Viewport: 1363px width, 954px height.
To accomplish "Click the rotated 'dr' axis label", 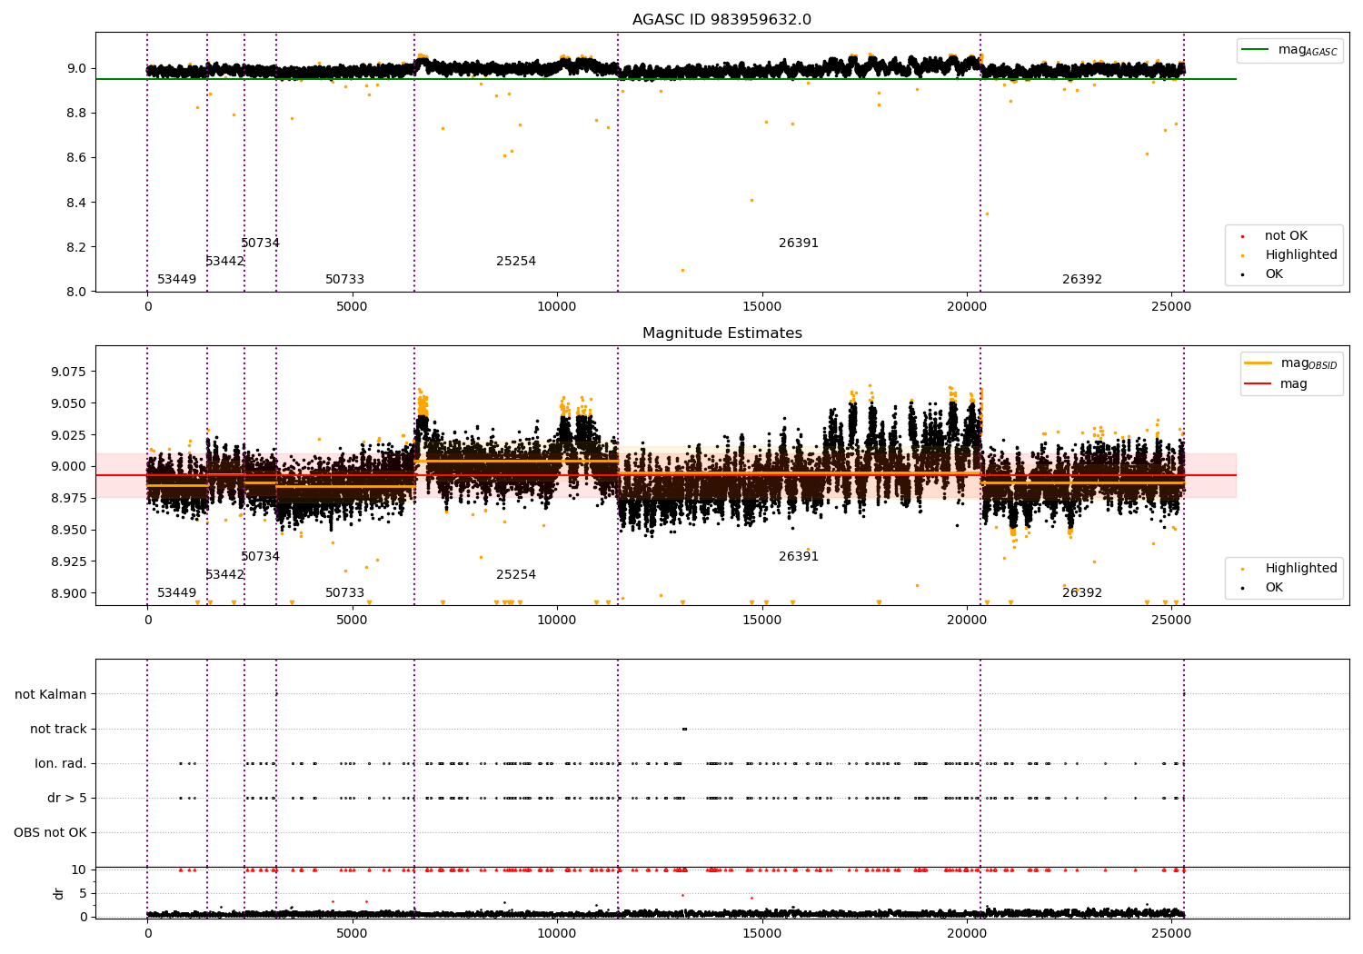I will 59,893.
